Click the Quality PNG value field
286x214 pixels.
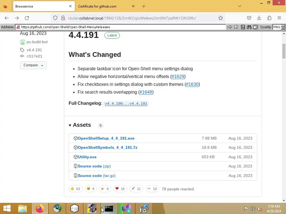[x=277, y=27]
